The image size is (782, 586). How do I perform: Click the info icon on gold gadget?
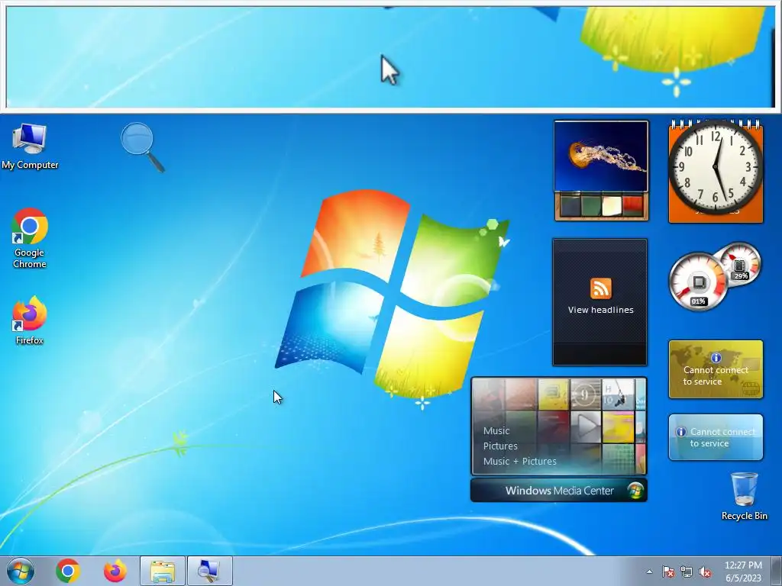click(x=716, y=358)
